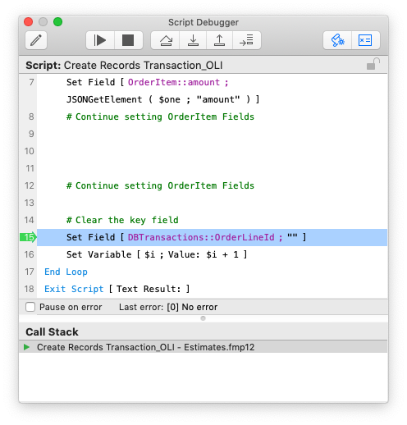Click the Edit Script pencil icon
Viewport: 407px width, 425px height.
coord(36,40)
